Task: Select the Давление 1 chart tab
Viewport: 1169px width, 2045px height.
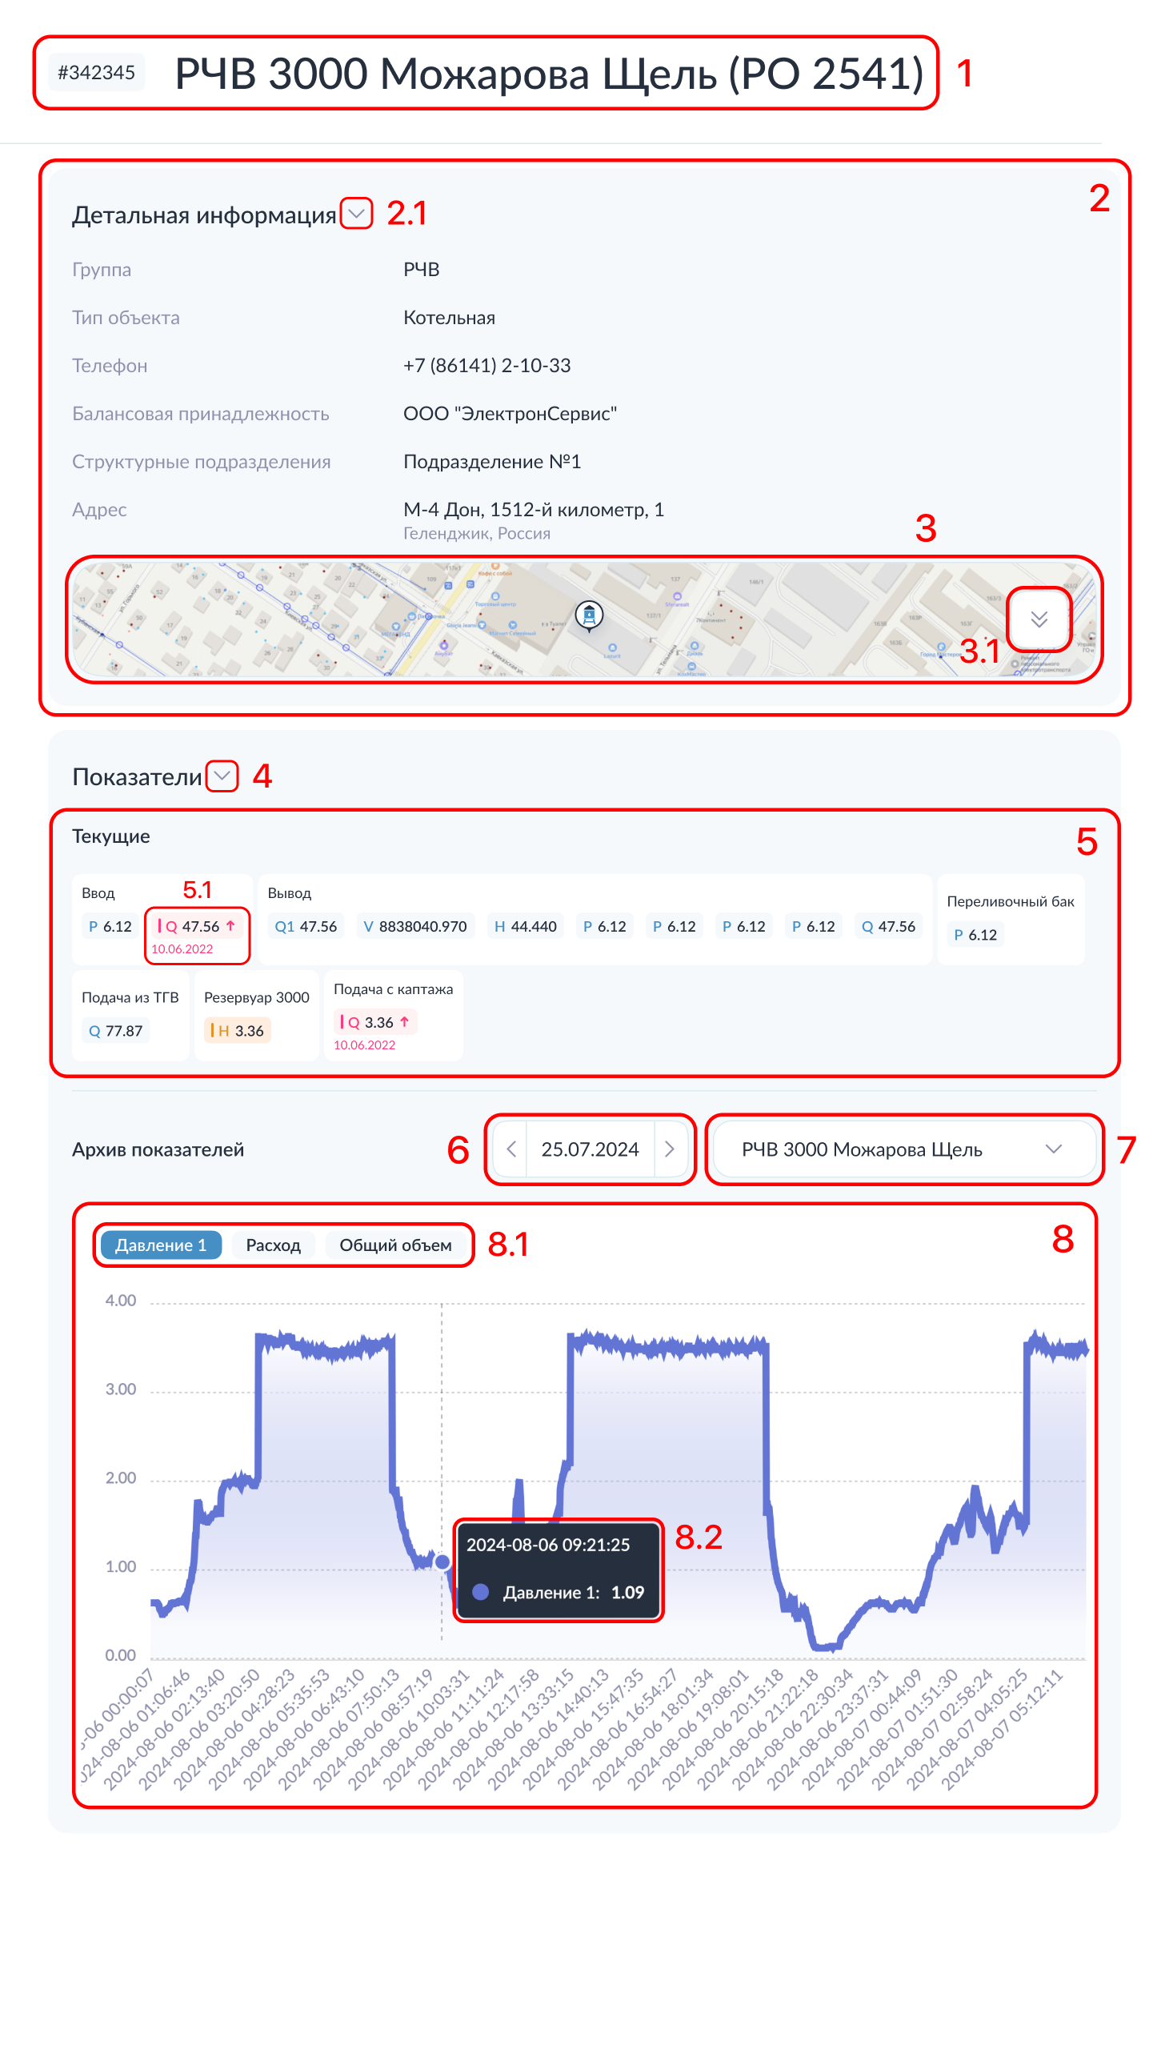Action: [161, 1245]
